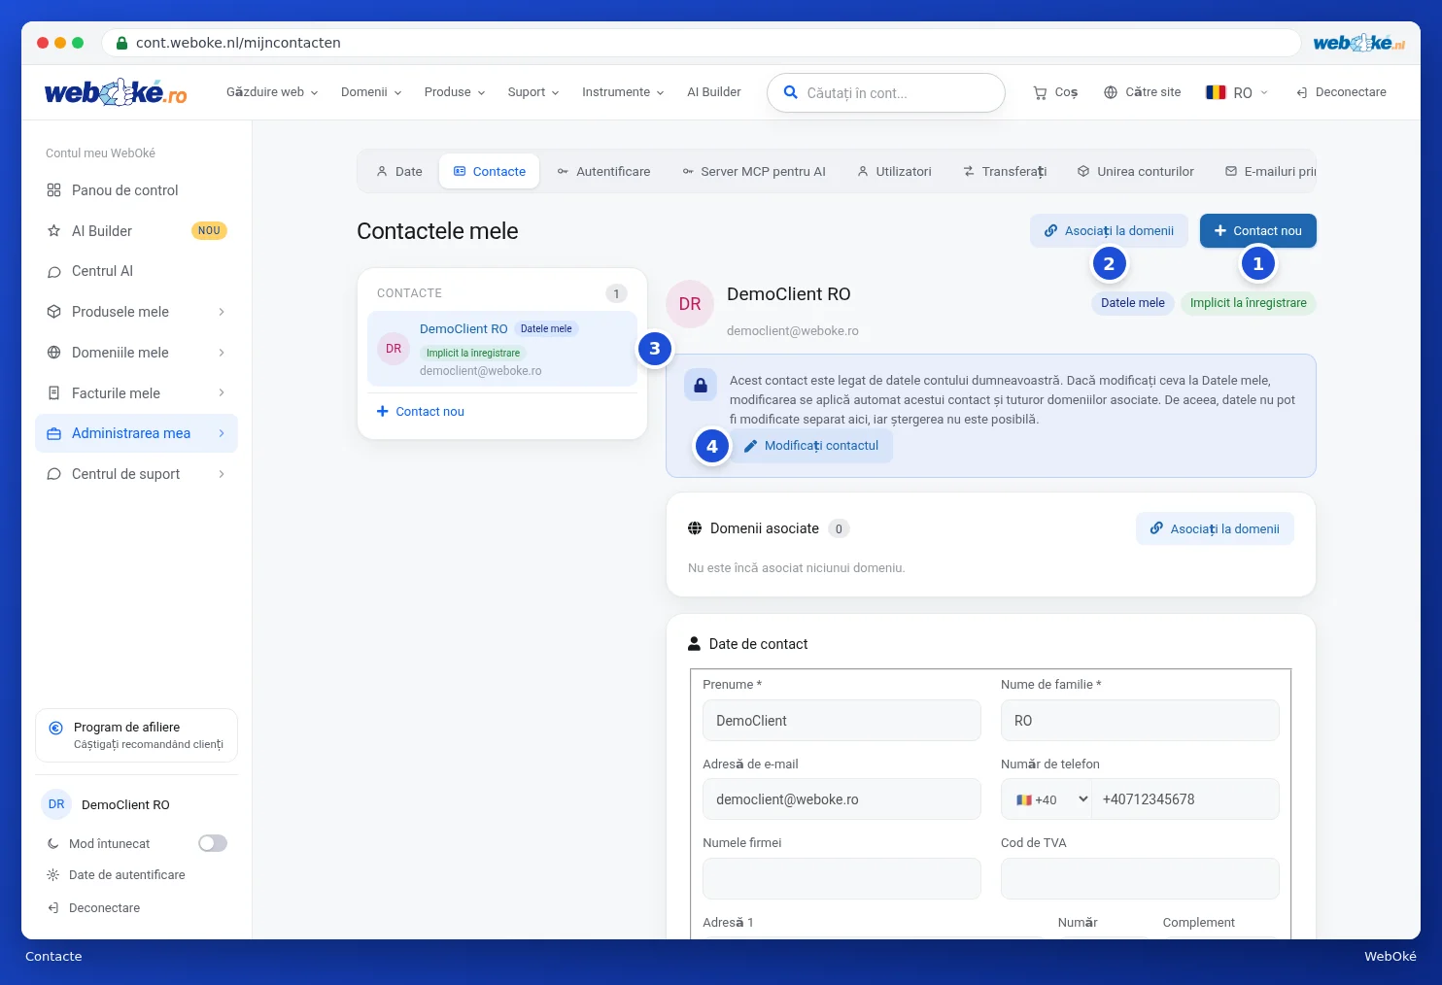Click Modificați contactul button
This screenshot has height=985, width=1442.
810,446
